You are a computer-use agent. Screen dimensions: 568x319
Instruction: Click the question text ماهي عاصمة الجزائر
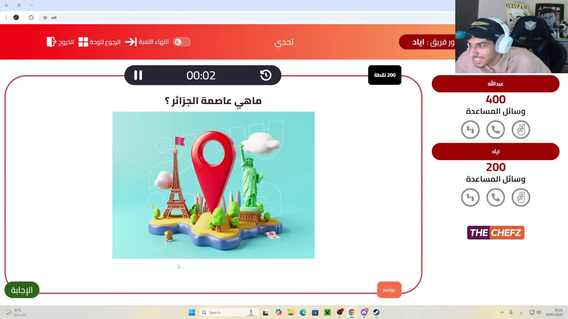[213, 101]
